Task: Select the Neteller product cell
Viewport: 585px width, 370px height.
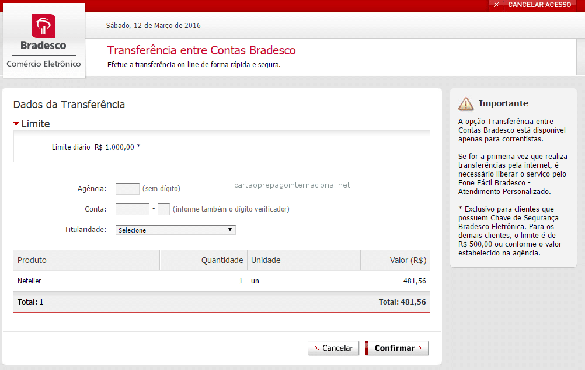Action: [x=29, y=281]
